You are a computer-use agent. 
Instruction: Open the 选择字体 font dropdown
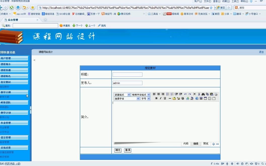tap(127, 99)
